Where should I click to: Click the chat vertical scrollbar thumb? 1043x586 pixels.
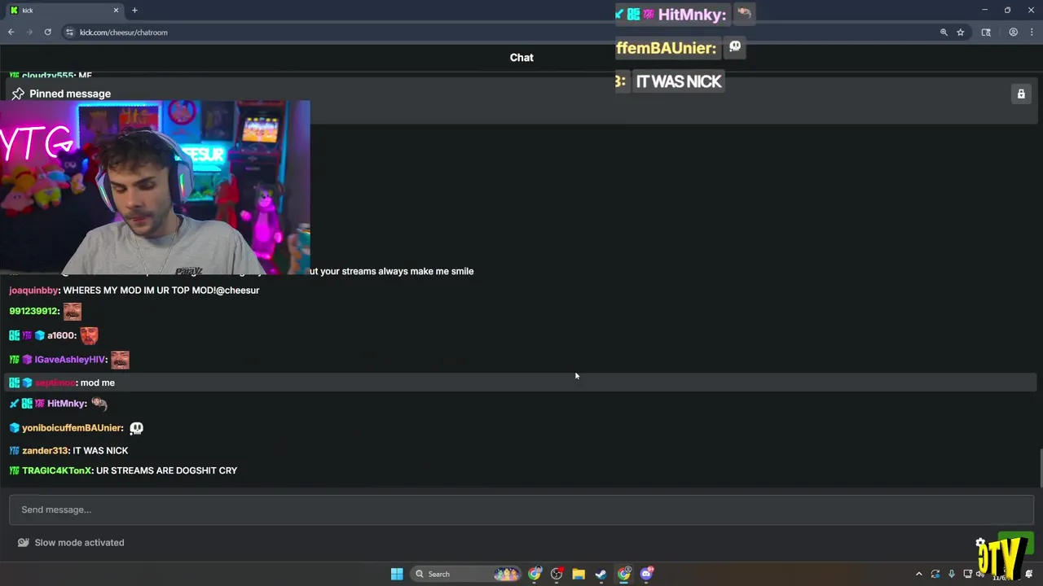[x=1040, y=468]
